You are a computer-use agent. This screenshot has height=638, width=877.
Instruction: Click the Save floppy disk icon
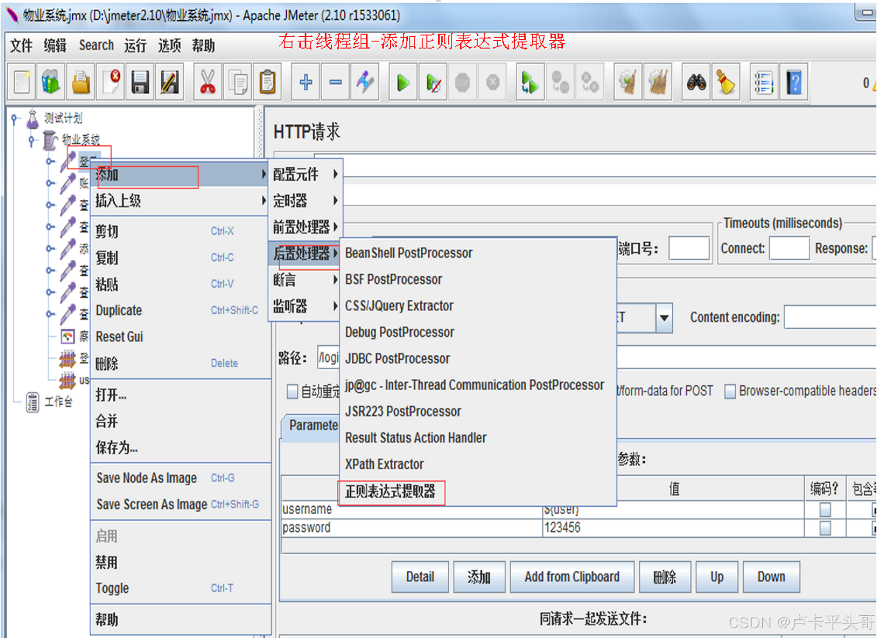[x=140, y=82]
